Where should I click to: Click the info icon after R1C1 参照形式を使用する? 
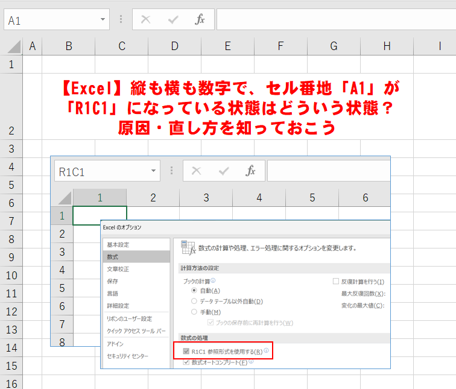tap(266, 350)
